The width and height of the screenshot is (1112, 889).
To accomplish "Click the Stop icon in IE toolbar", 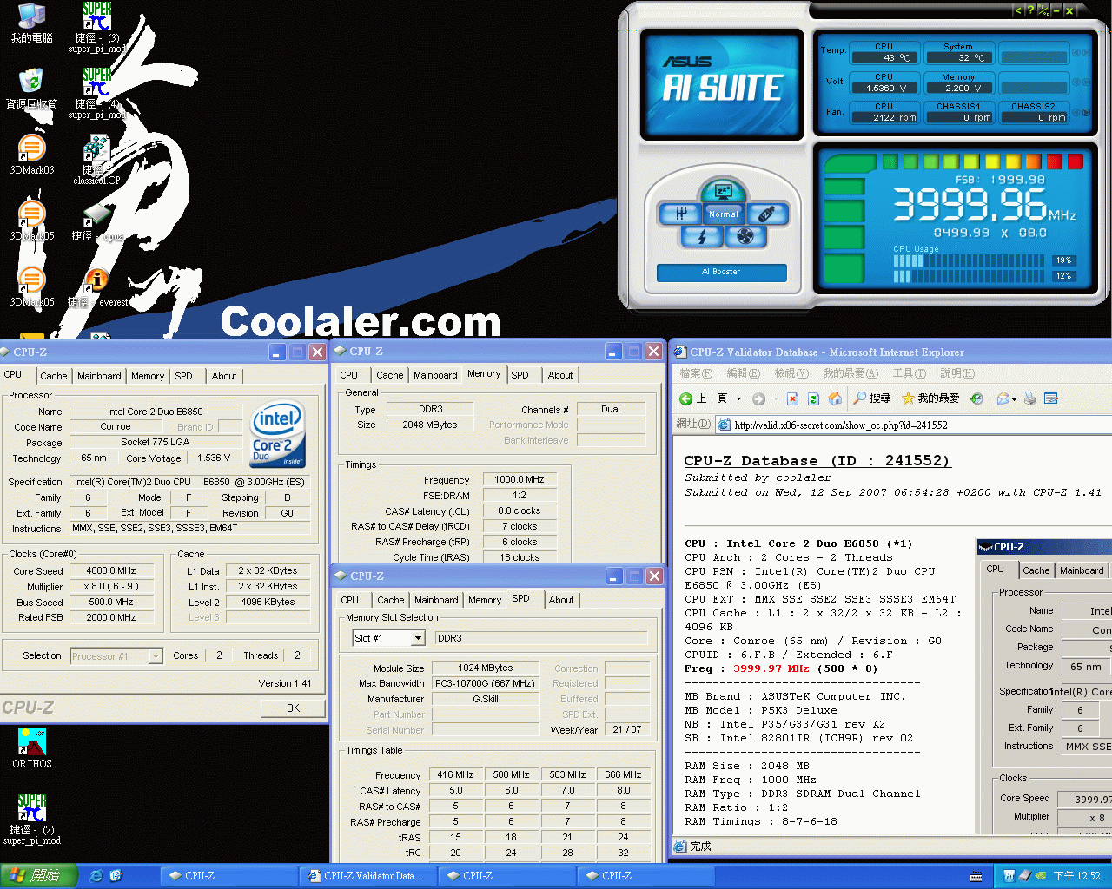I will pyautogui.click(x=792, y=398).
